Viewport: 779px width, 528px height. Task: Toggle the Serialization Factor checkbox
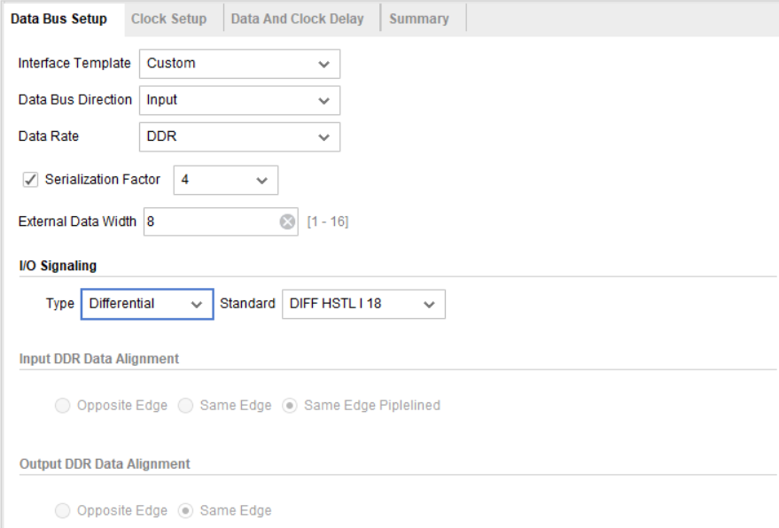pyautogui.click(x=30, y=179)
